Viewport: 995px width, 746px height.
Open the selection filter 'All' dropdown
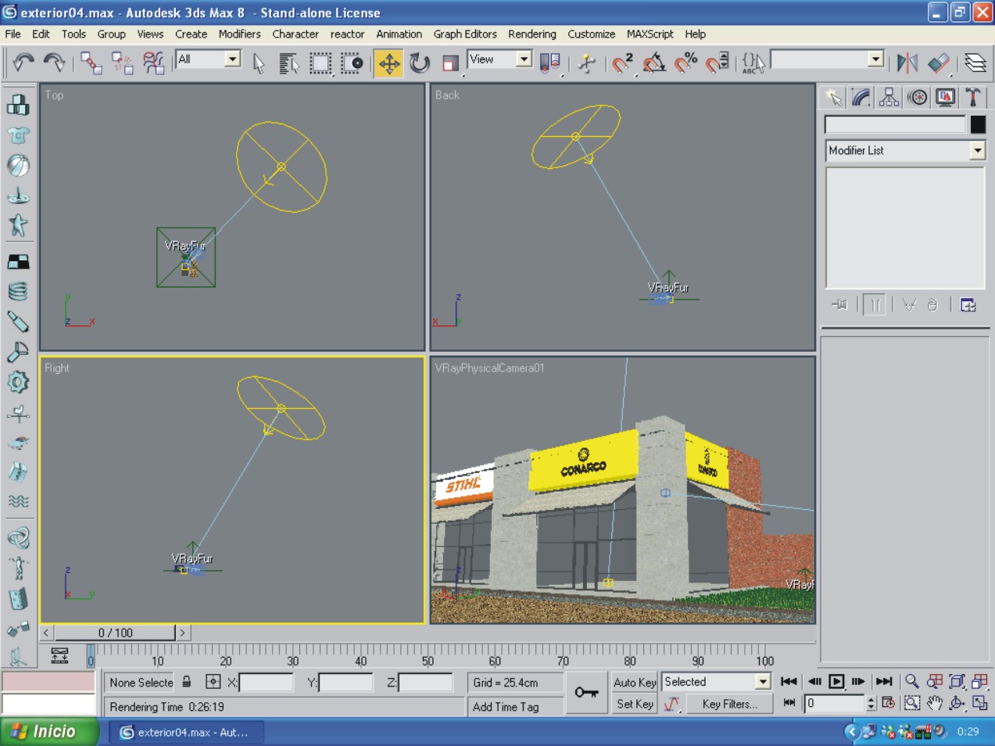(232, 59)
